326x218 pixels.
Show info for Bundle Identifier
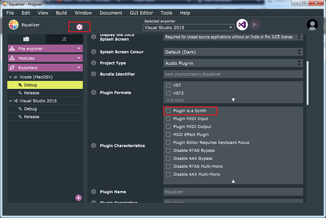(x=94, y=74)
